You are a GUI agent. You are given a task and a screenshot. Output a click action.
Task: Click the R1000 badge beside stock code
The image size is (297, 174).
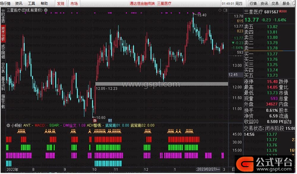[283, 11]
